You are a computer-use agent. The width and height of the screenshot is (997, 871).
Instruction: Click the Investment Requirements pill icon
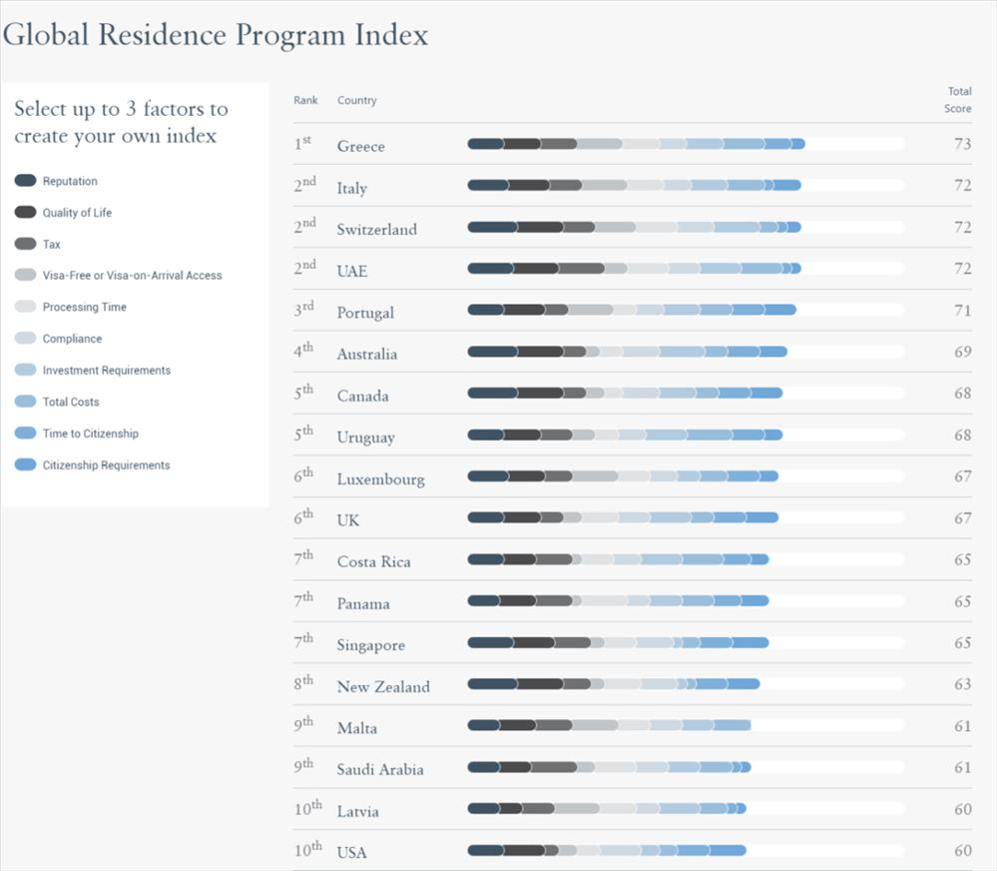pyautogui.click(x=27, y=370)
